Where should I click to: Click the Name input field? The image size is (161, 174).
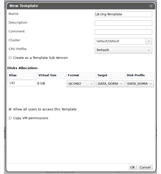[123, 14]
